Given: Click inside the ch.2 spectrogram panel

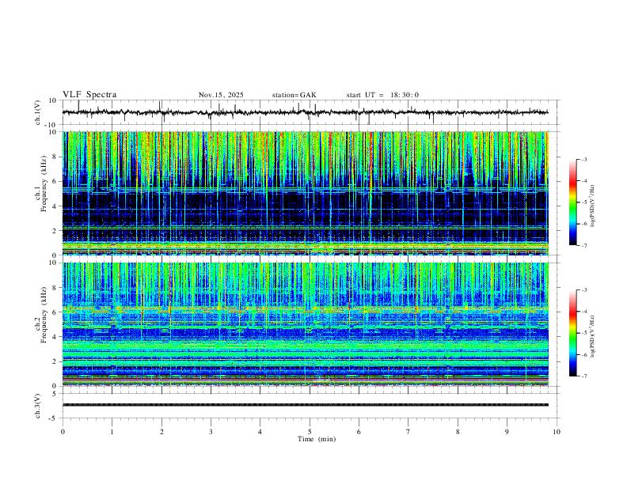Looking at the screenshot, I should (305, 324).
